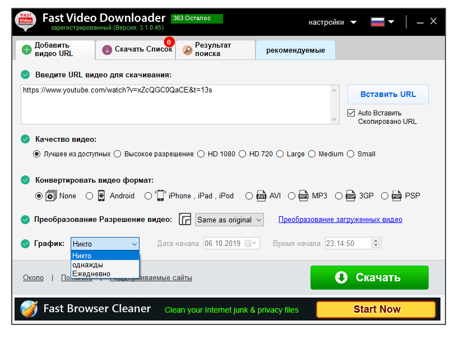Select Large quality radio button

pos(280,154)
